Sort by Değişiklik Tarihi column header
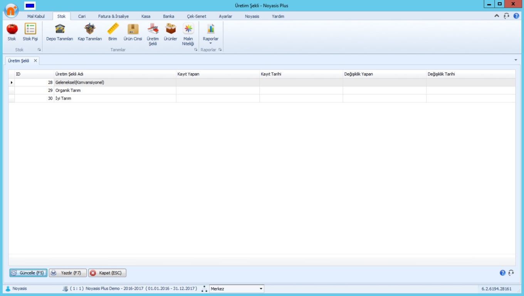The height and width of the screenshot is (296, 524). pos(471,74)
